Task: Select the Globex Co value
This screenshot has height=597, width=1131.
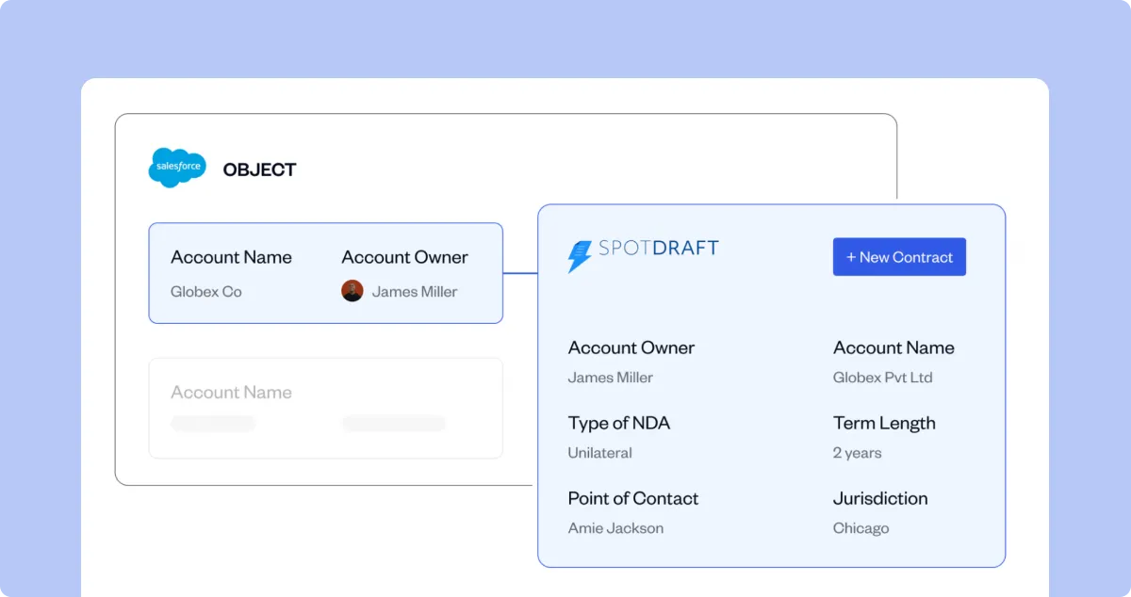Action: pyautogui.click(x=206, y=292)
